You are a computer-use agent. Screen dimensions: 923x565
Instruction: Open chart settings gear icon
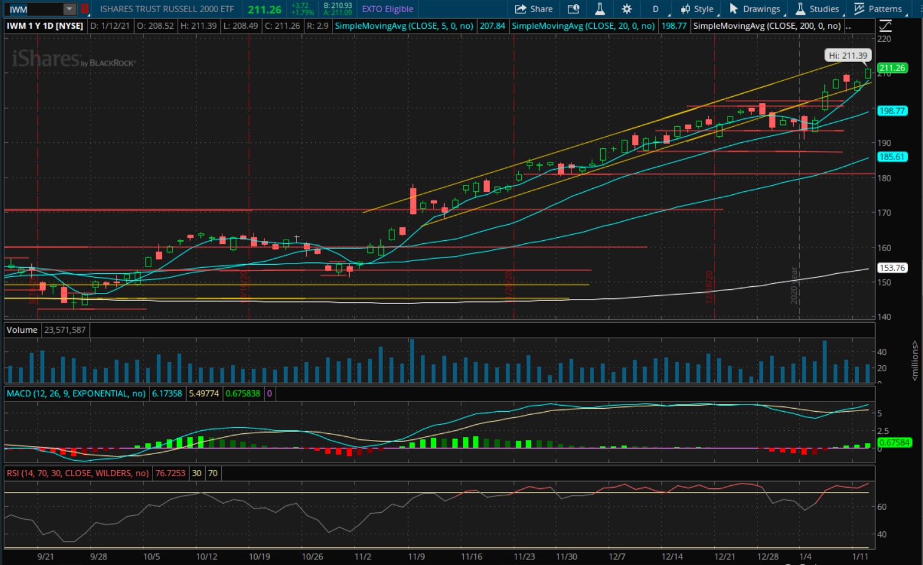627,9
